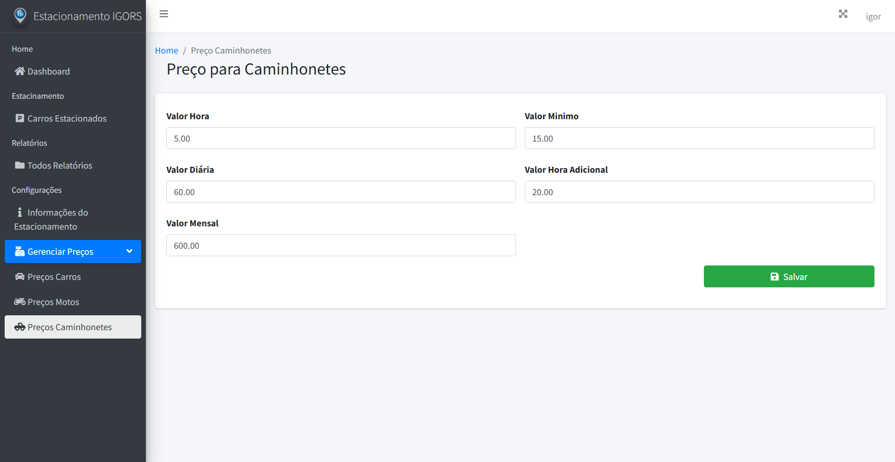Follow the Home breadcrumb link

pyautogui.click(x=166, y=50)
